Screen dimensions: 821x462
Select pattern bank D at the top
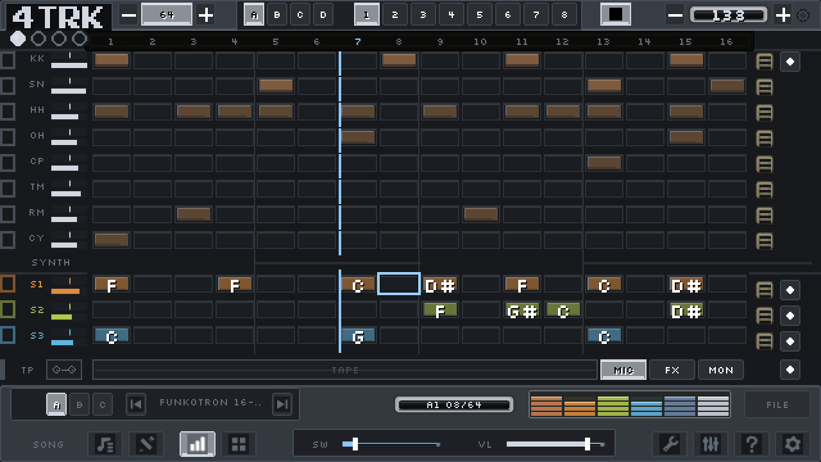[x=323, y=15]
